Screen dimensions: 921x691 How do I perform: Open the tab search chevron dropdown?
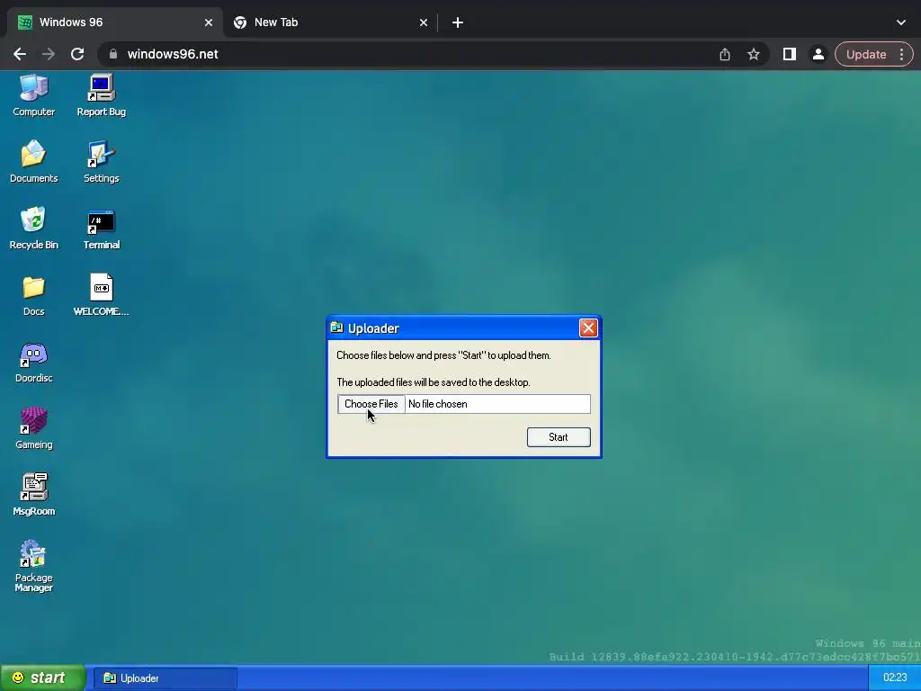[901, 22]
